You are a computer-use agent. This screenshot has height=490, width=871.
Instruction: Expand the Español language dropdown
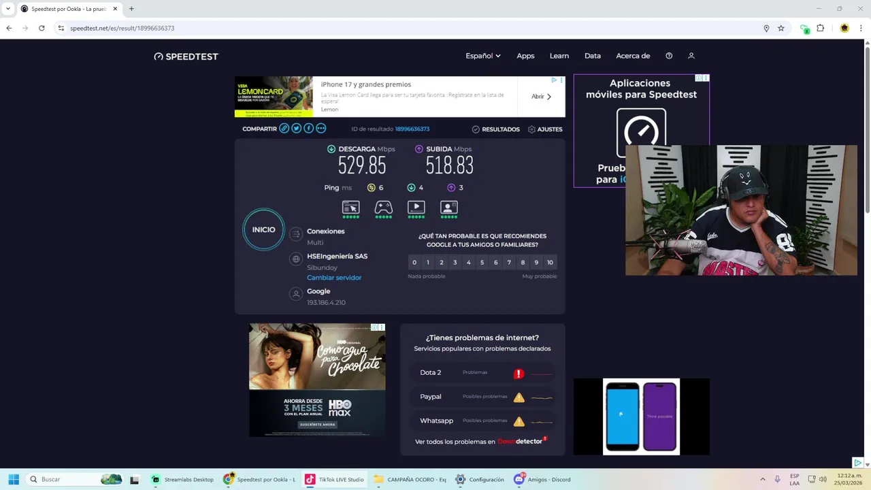coord(483,56)
